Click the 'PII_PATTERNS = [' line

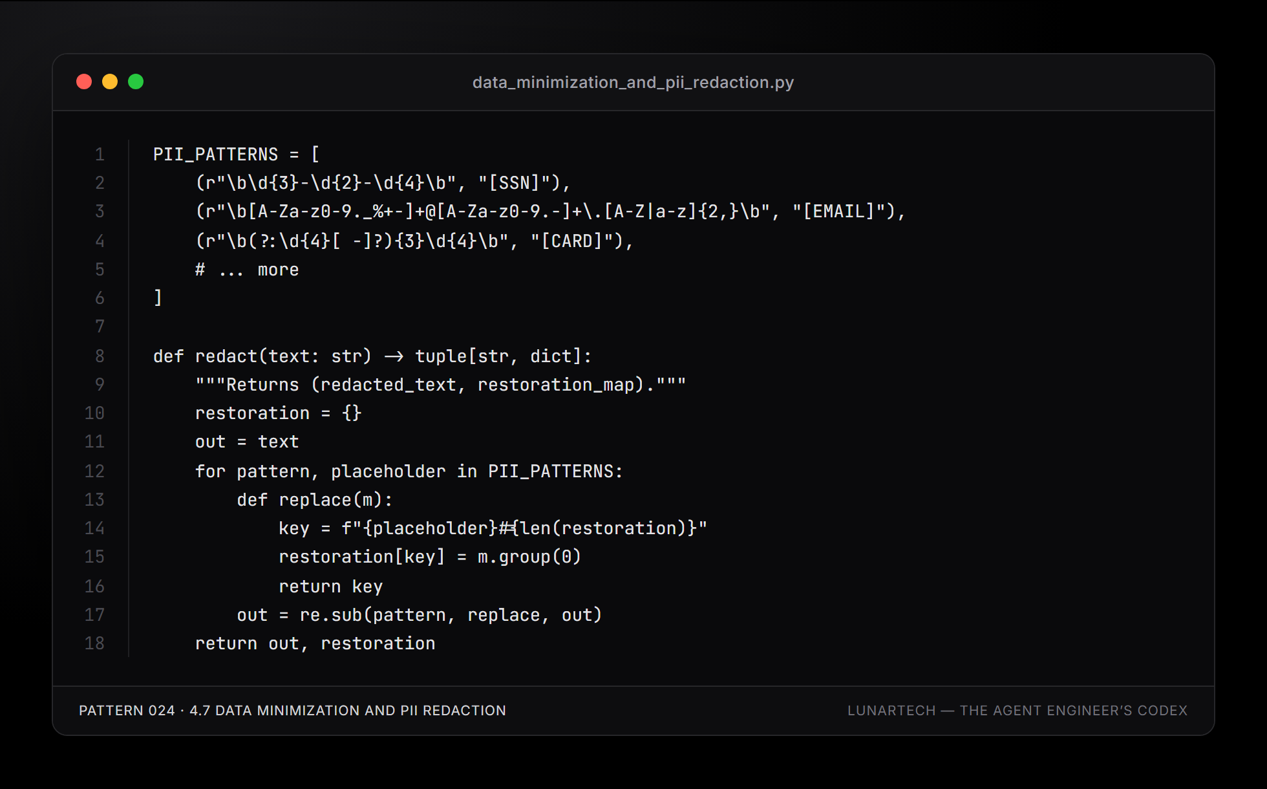[237, 155]
